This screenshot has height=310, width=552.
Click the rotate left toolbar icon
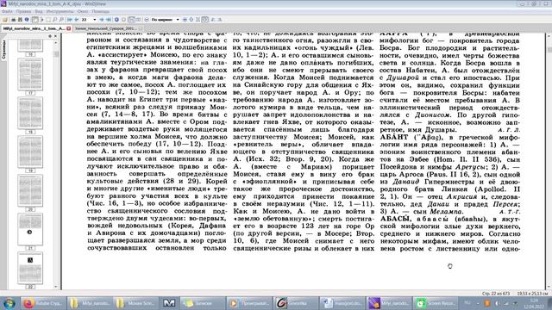213,20
